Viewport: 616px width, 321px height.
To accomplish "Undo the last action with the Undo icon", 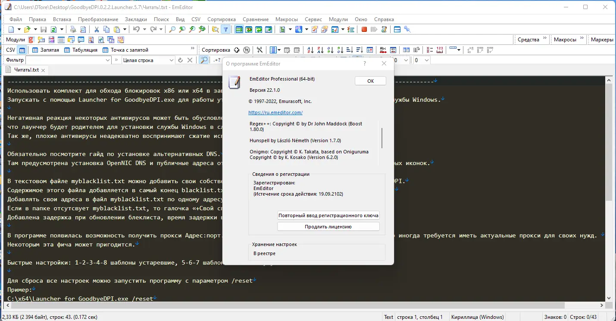I will tap(137, 29).
